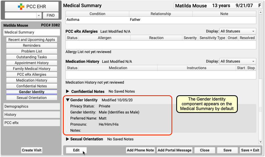Click the Create Visit button
The image size is (265, 157).
click(x=32, y=150)
